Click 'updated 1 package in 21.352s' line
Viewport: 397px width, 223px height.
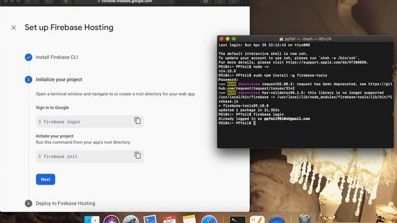(249, 110)
